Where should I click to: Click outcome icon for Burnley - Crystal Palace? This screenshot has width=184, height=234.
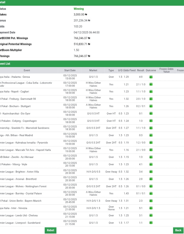pos(151,194)
